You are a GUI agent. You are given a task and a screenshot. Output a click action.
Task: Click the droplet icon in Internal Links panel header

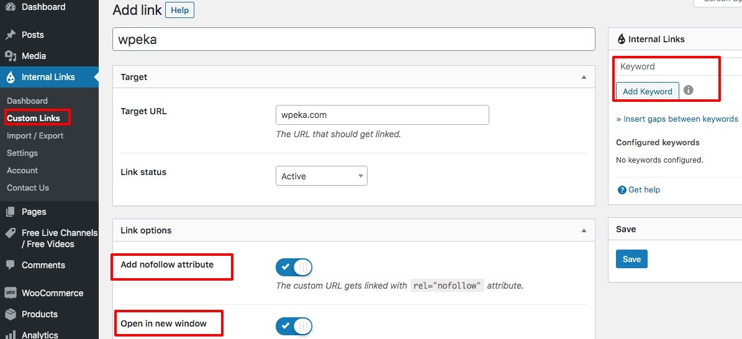click(x=622, y=39)
